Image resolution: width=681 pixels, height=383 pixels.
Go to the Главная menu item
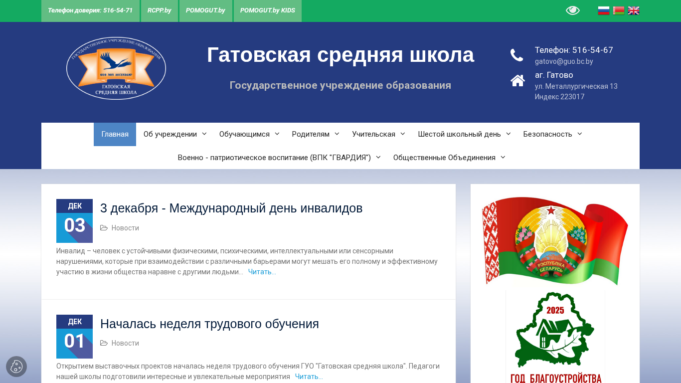[x=115, y=134]
